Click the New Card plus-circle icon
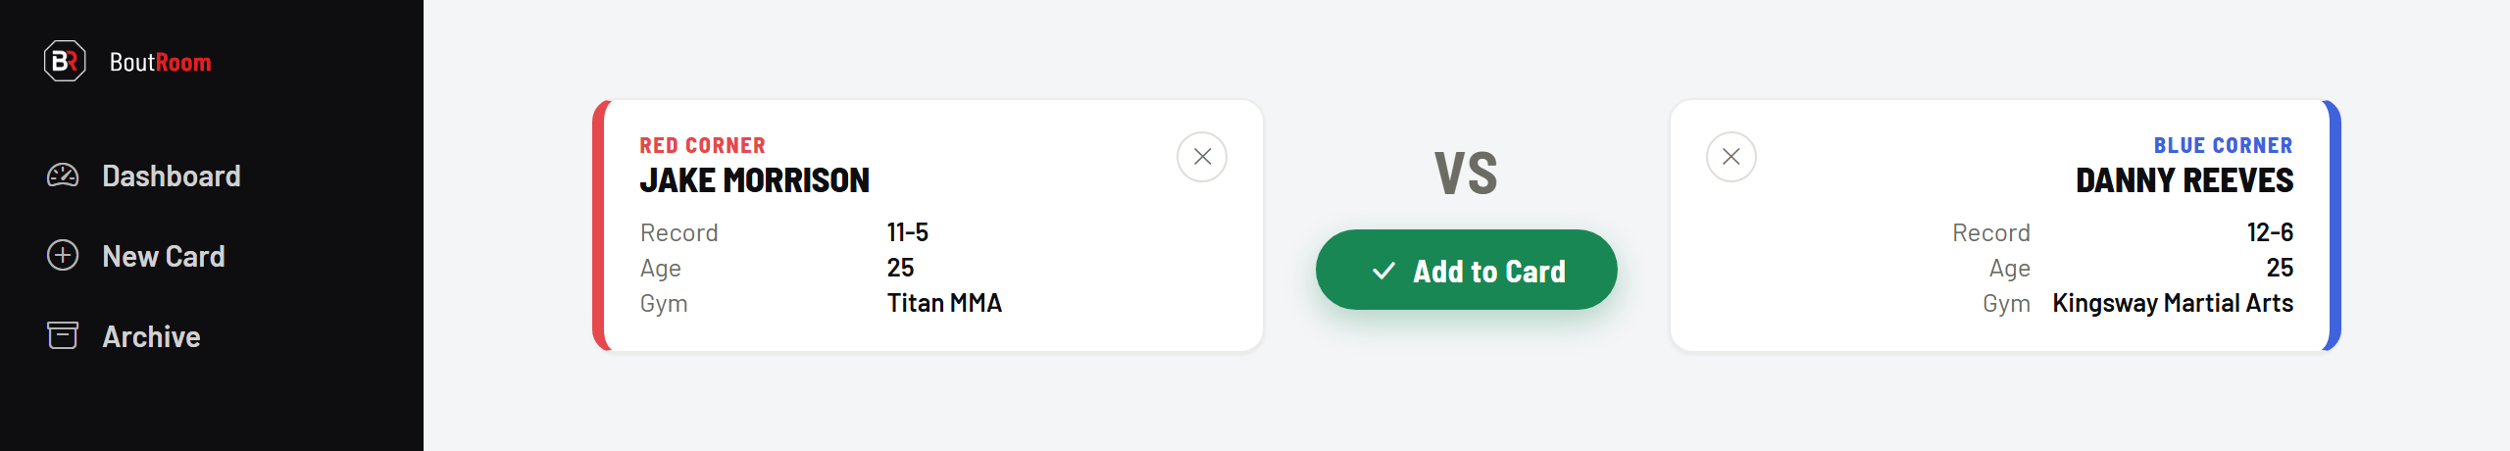The width and height of the screenshot is (2510, 451). [x=63, y=256]
